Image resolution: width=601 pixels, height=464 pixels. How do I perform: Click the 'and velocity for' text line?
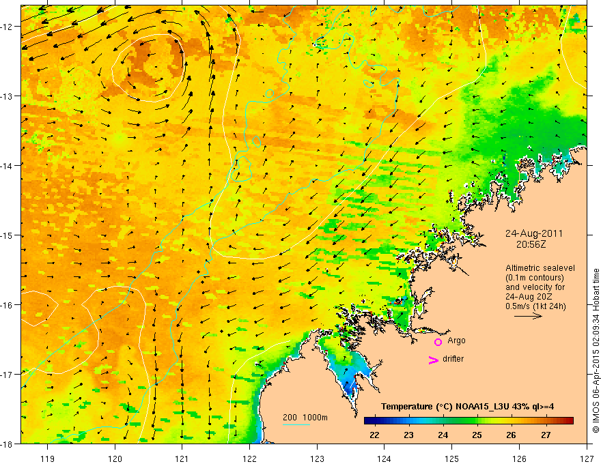point(535,287)
